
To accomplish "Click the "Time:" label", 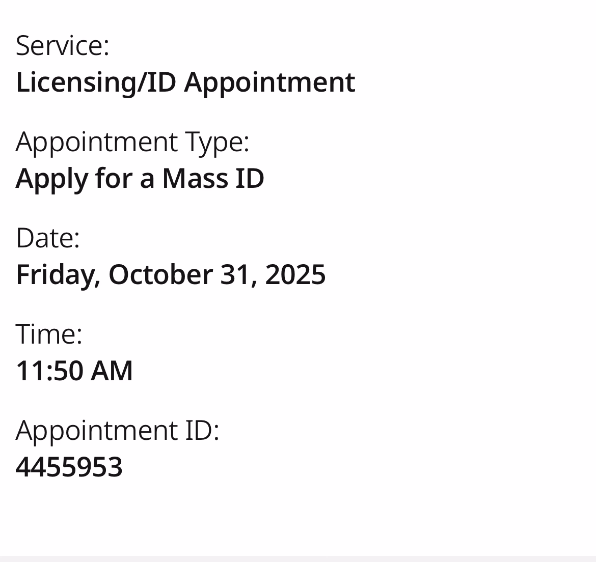I will tap(49, 334).
